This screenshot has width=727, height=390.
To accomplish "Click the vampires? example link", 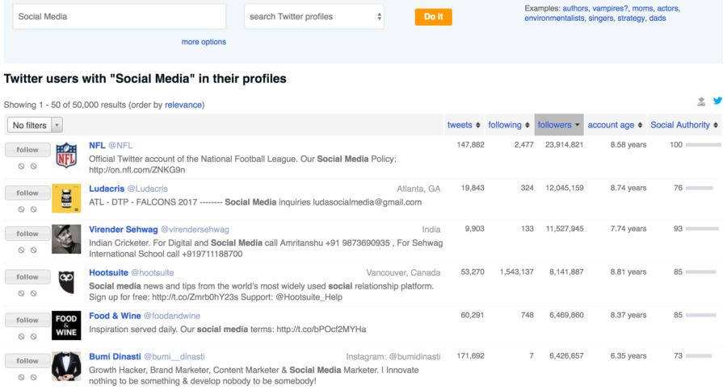I will pos(610,8).
